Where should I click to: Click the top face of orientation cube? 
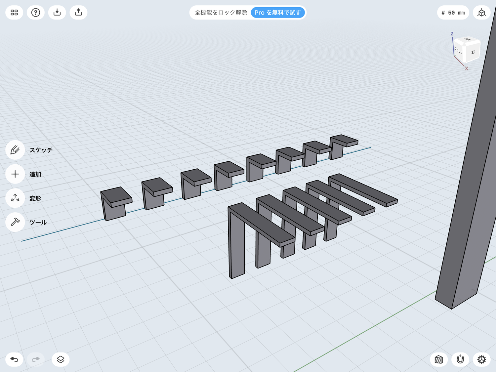coord(468,40)
